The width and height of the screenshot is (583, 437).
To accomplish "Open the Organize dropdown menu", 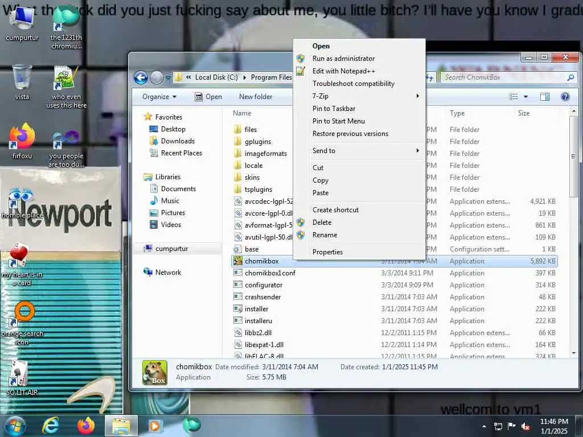I will (x=159, y=97).
